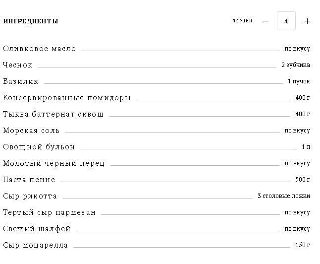The image size is (320, 264).
Task: Select the Оливковое масло ingredient
Action: click(40, 49)
